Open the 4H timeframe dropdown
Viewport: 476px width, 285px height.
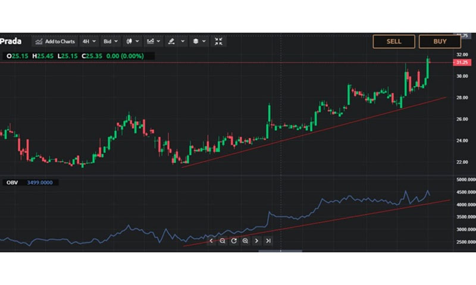[x=89, y=42]
